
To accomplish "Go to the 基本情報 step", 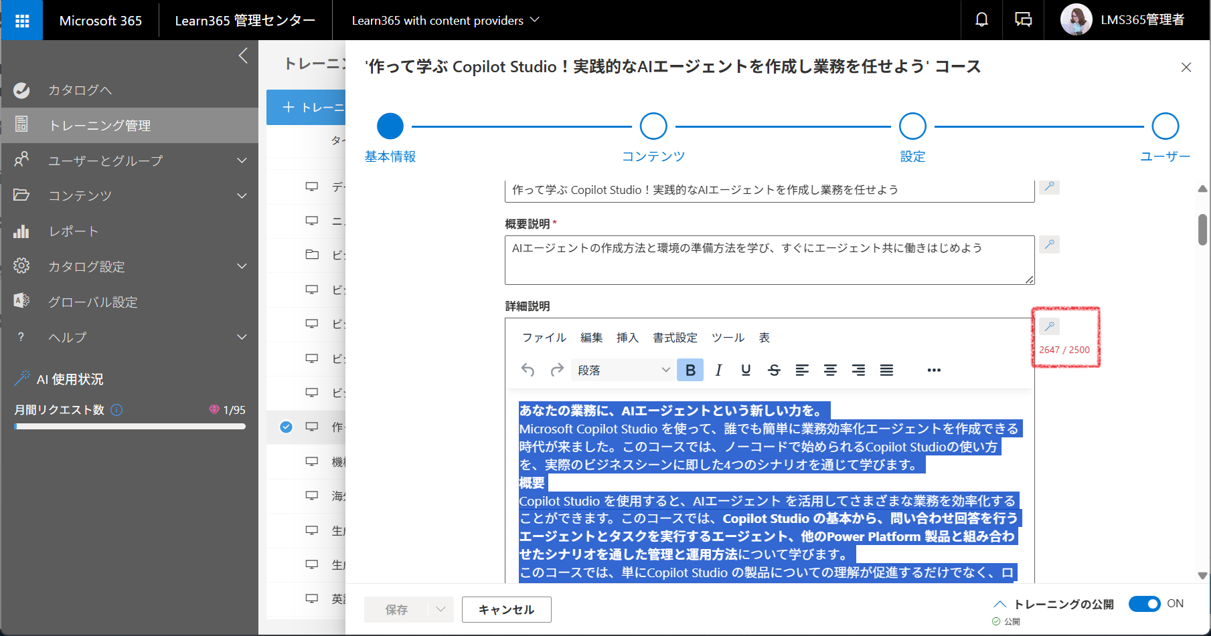I will [390, 126].
